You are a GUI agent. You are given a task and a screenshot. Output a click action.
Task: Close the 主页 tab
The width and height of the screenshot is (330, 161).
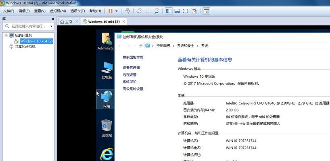[77, 21]
